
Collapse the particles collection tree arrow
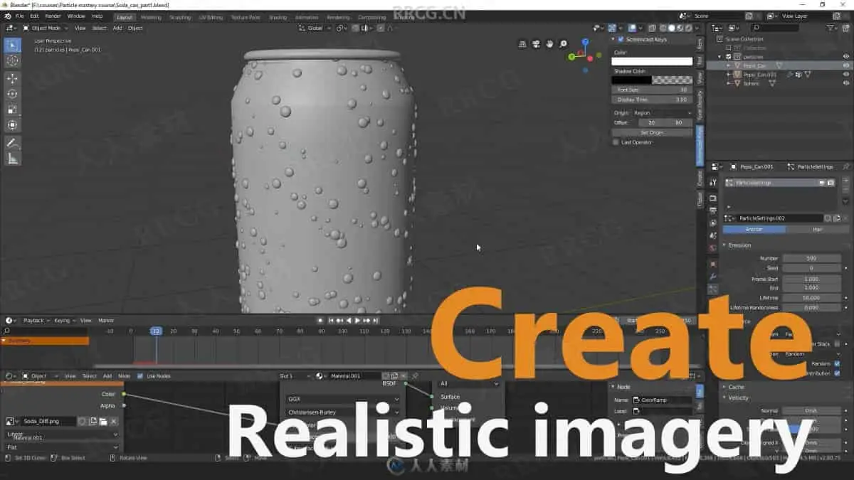click(x=719, y=56)
